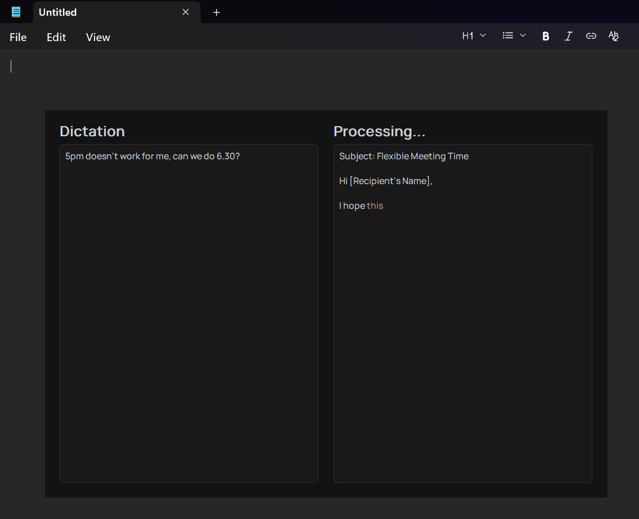The width and height of the screenshot is (639, 519).
Task: Click the Notepad app logo icon
Action: point(16,11)
